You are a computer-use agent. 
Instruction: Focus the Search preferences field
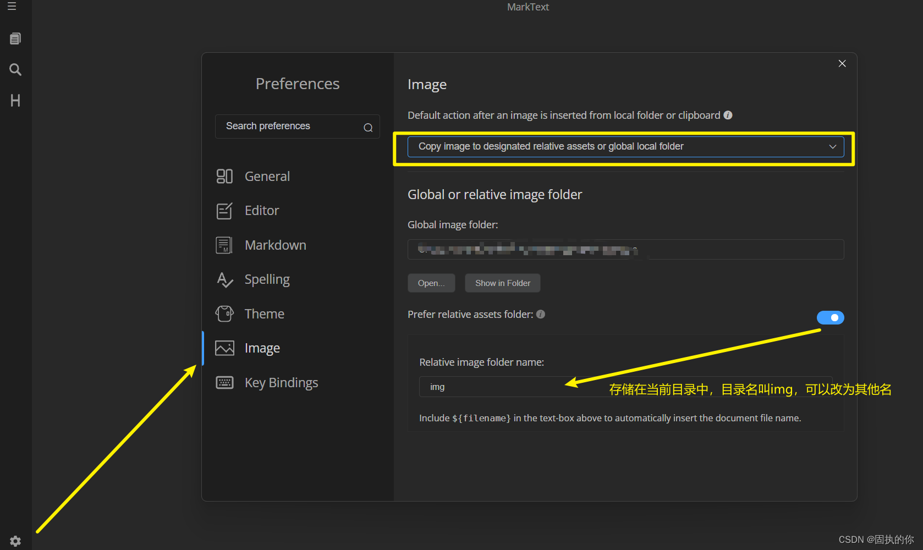click(297, 127)
